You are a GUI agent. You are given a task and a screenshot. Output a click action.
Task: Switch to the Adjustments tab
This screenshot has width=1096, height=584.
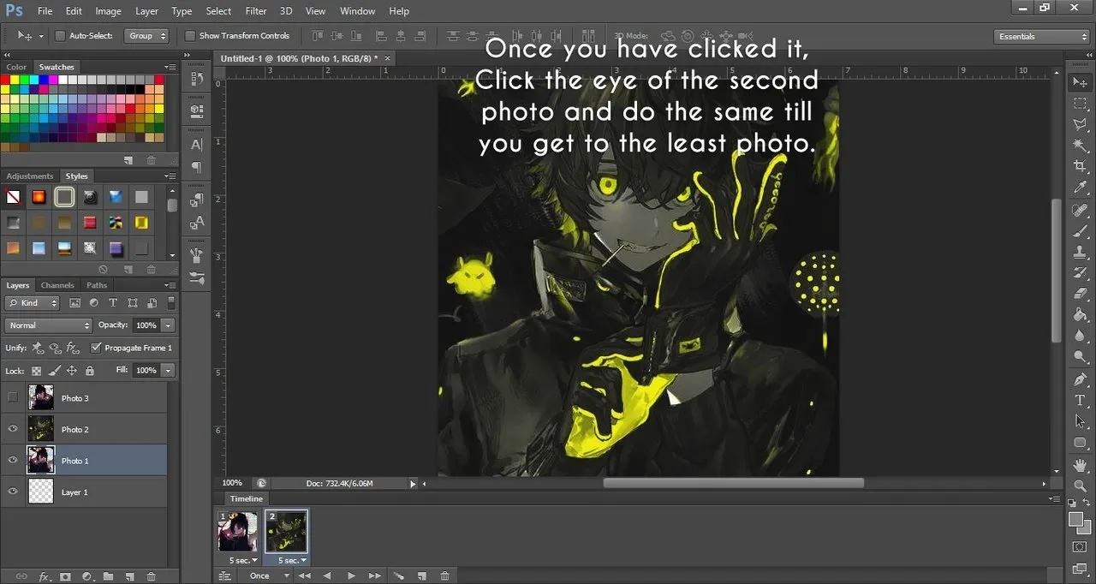[30, 176]
